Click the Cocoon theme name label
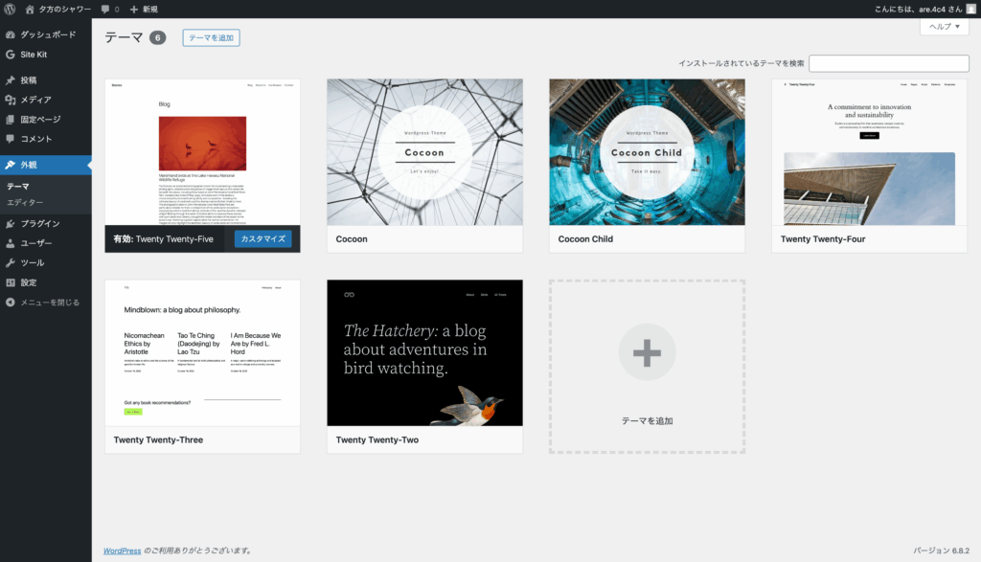The width and height of the screenshot is (981, 562). (x=352, y=238)
